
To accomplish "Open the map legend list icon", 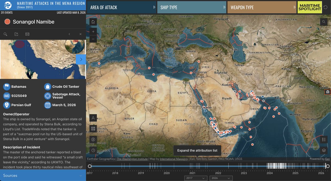I will 324,140.
